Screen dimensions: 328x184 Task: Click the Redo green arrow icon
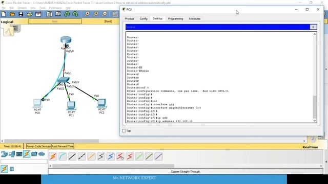coord(75,14)
